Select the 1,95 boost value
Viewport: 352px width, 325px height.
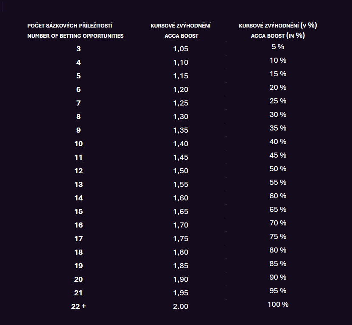point(181,293)
